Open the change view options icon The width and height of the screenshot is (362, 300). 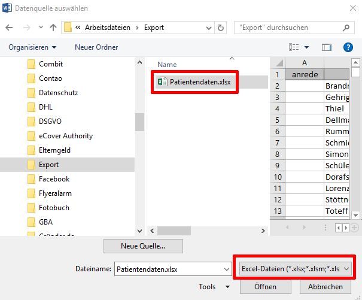click(x=294, y=47)
